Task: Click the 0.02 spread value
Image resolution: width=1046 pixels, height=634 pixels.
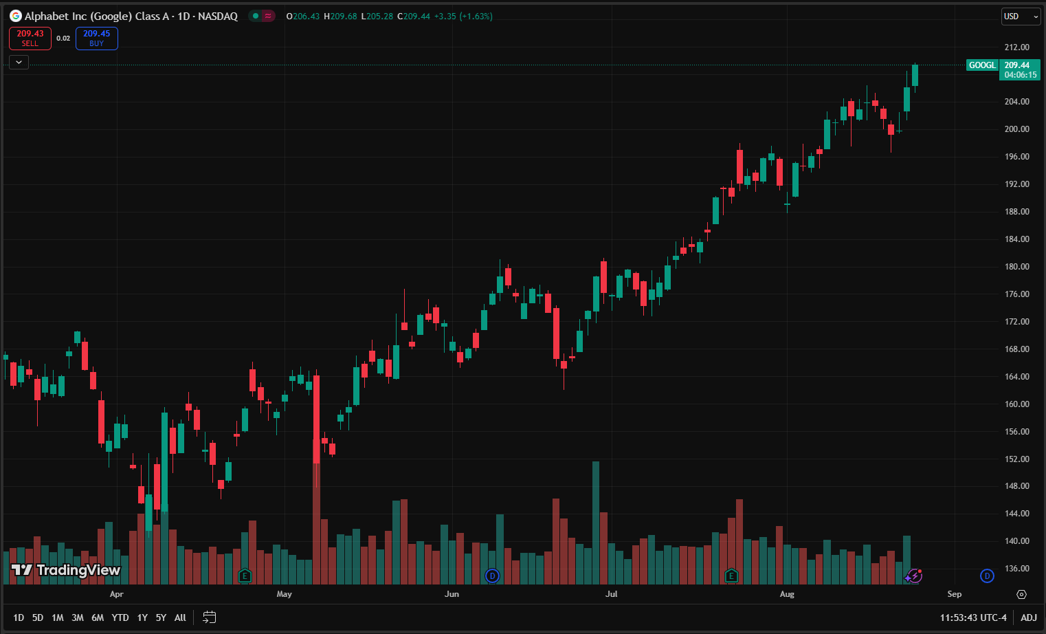Action: [63, 39]
